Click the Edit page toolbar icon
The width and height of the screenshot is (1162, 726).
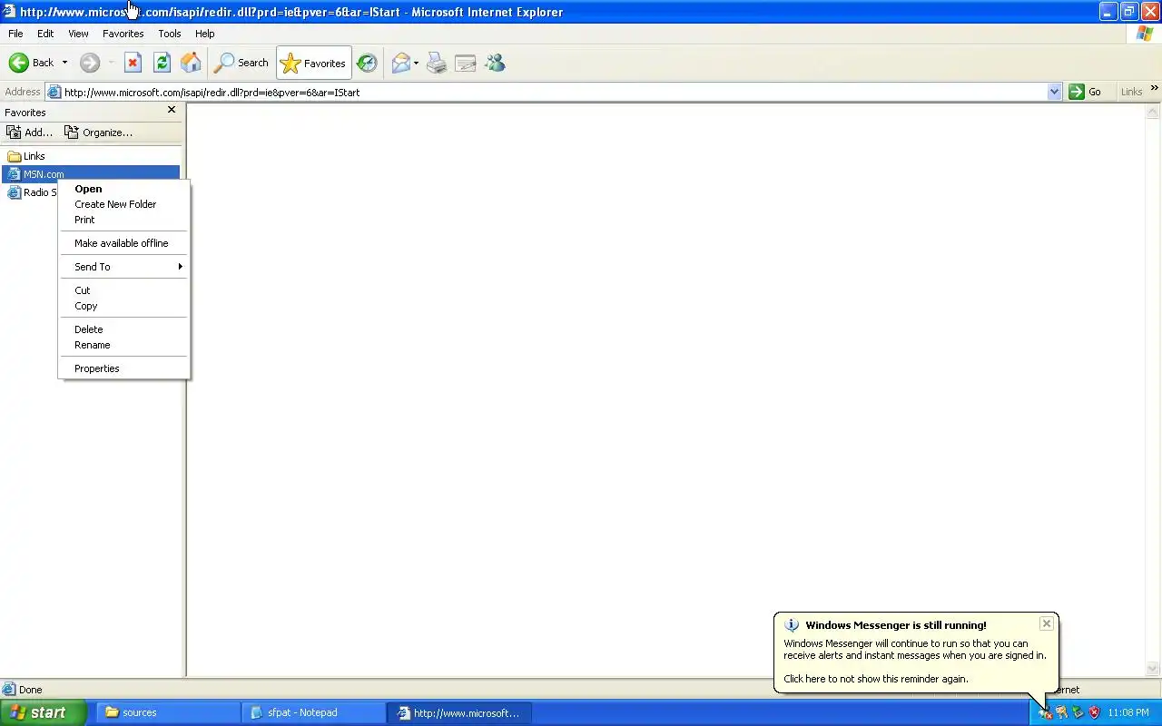pyautogui.click(x=466, y=63)
